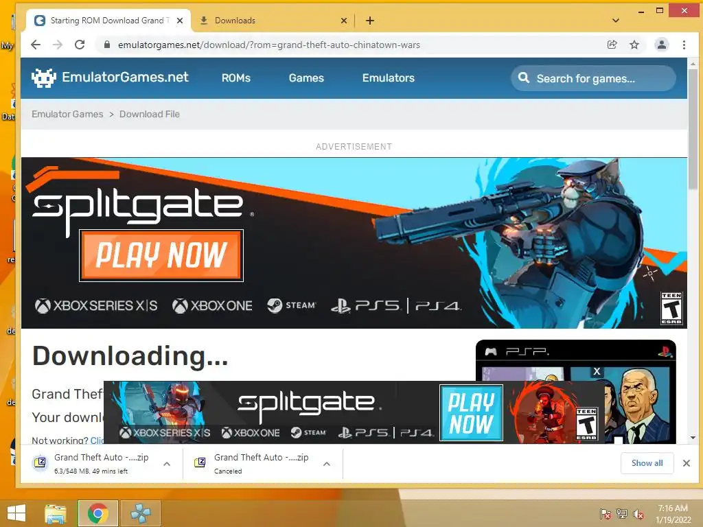Click the muted volume tray icon
Image resolution: width=703 pixels, height=527 pixels.
[x=638, y=514]
